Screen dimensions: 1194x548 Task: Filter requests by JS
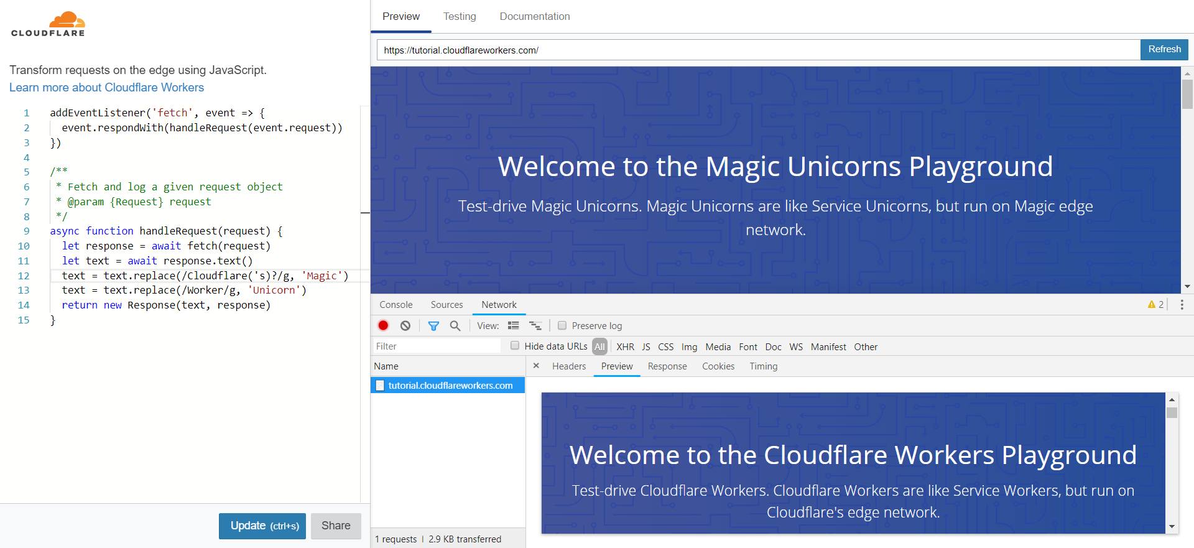coord(646,347)
